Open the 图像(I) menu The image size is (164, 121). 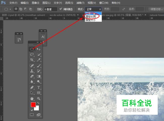(x=36, y=3)
